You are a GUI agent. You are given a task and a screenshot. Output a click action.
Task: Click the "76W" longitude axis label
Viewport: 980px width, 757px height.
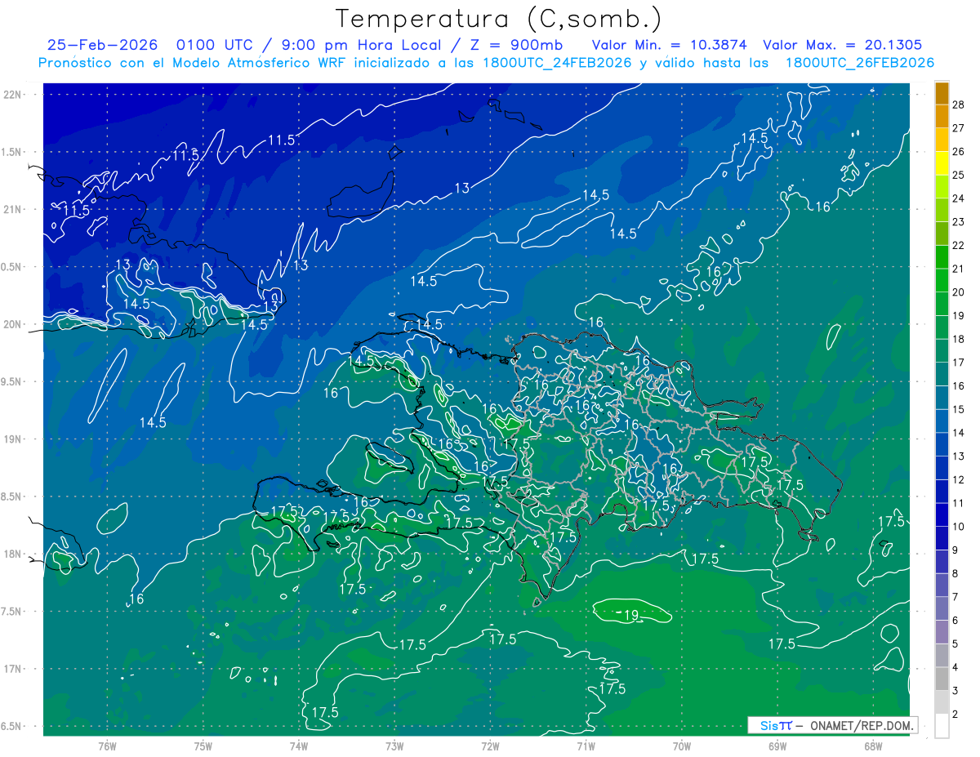[107, 746]
